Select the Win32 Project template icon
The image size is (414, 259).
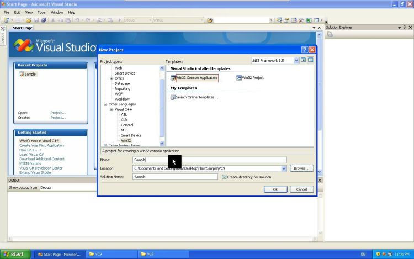[x=238, y=78]
